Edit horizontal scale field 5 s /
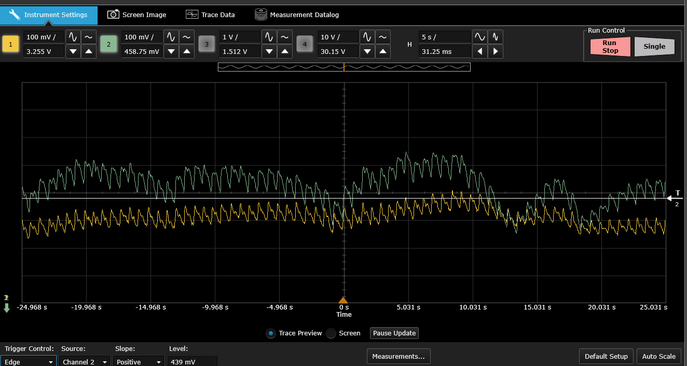The image size is (687, 366). (445, 37)
